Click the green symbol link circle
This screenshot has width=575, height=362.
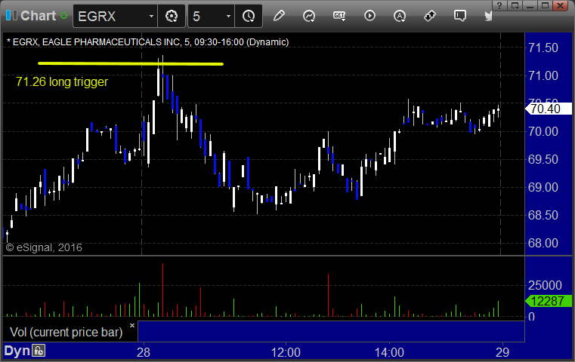click(x=63, y=16)
